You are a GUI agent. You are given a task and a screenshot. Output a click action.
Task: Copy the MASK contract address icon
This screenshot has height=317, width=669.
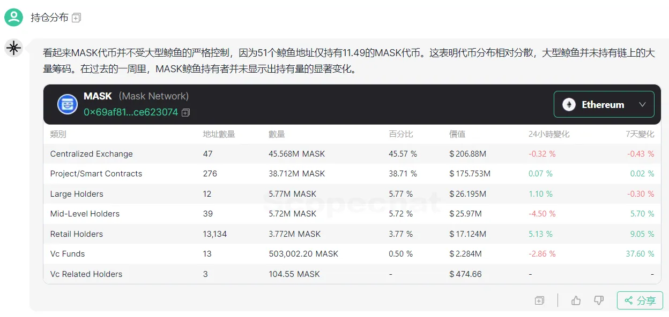pyautogui.click(x=185, y=112)
